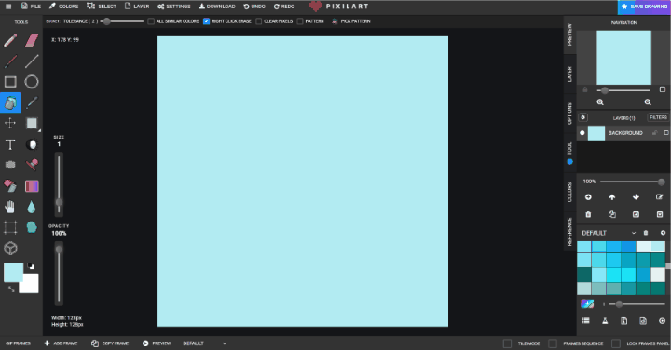Enable the Pattern checkbox
Screen dimensions: 671x350
300,21
